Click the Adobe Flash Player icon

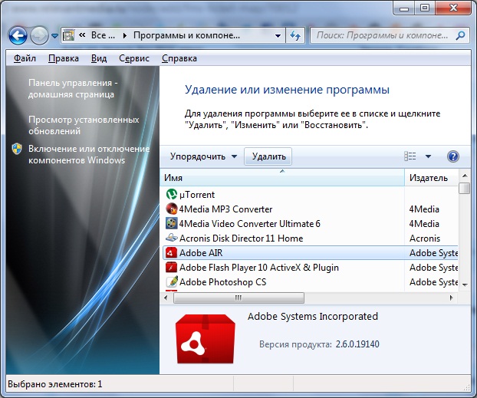[x=172, y=267]
